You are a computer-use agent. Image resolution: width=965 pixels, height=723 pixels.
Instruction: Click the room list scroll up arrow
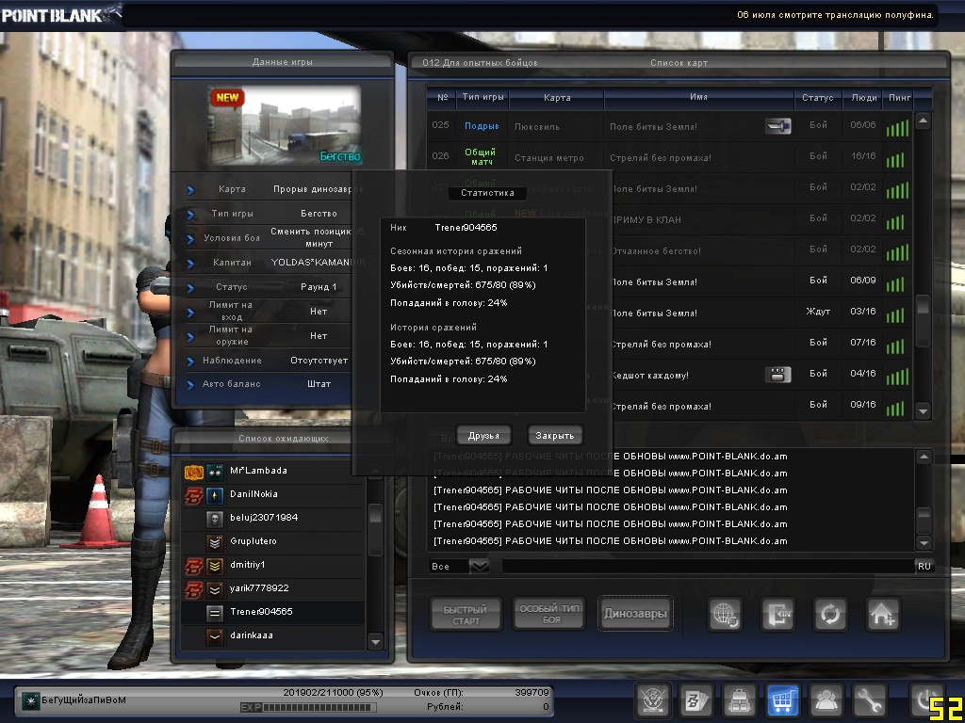coord(924,120)
